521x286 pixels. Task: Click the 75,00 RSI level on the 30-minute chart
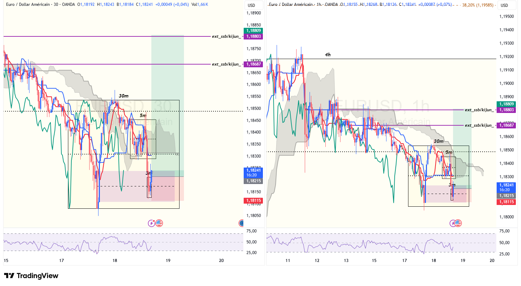(252, 231)
